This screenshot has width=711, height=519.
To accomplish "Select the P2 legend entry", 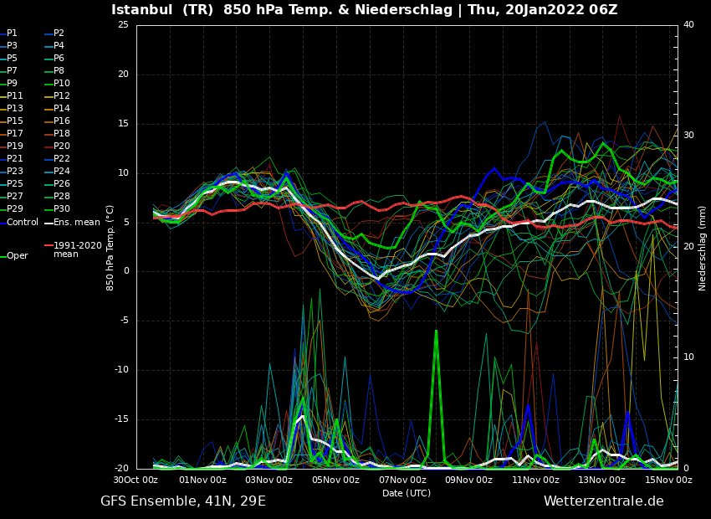I will [x=55, y=33].
